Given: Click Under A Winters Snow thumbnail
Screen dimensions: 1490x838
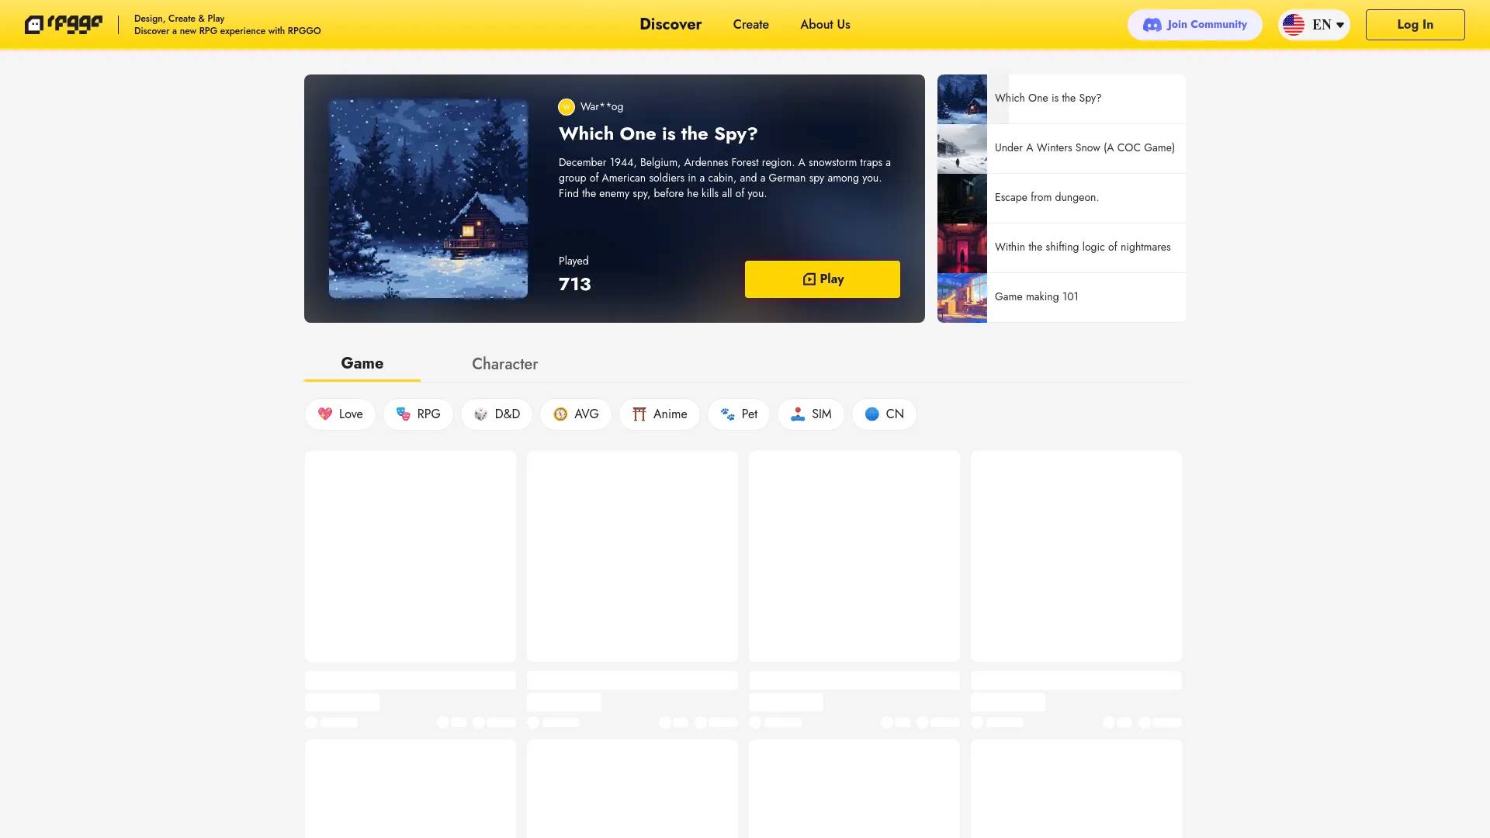Looking at the screenshot, I should [962, 149].
